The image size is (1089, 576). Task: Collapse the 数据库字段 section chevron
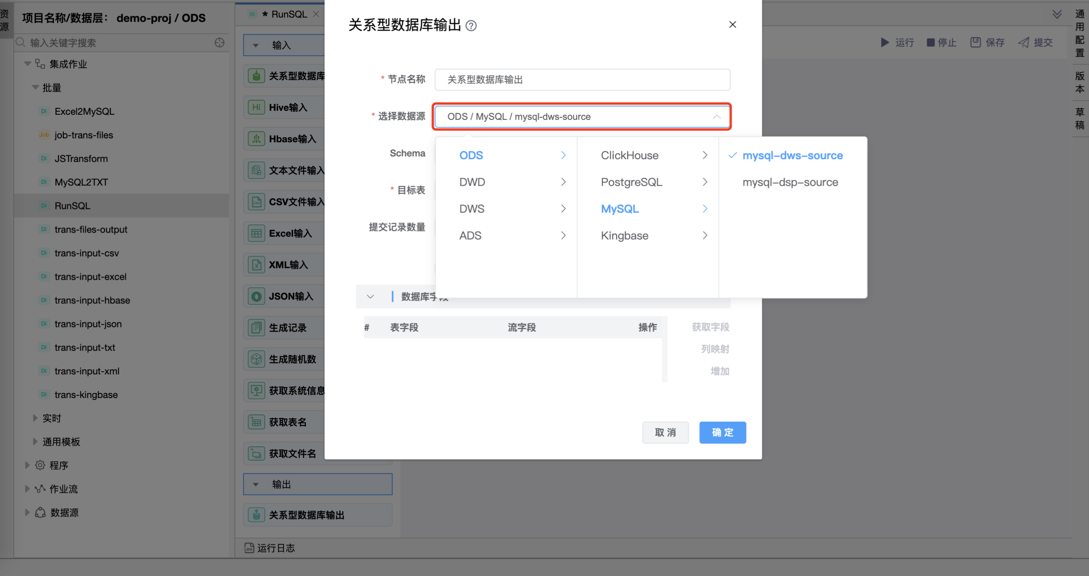point(370,297)
